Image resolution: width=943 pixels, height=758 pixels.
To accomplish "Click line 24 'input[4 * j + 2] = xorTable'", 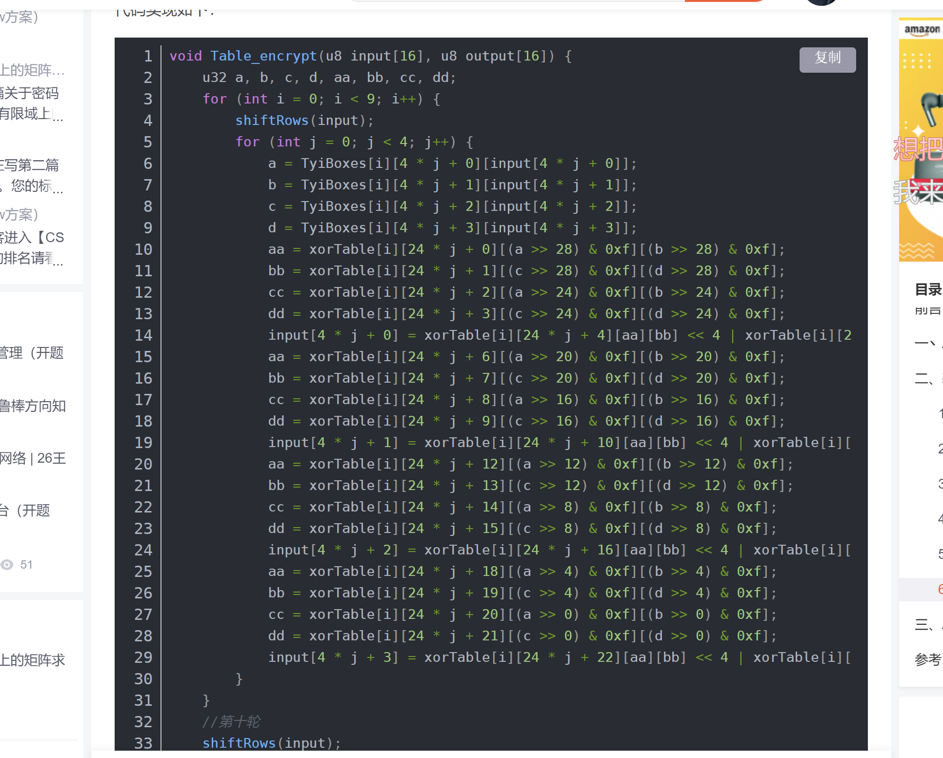I will click(x=560, y=550).
